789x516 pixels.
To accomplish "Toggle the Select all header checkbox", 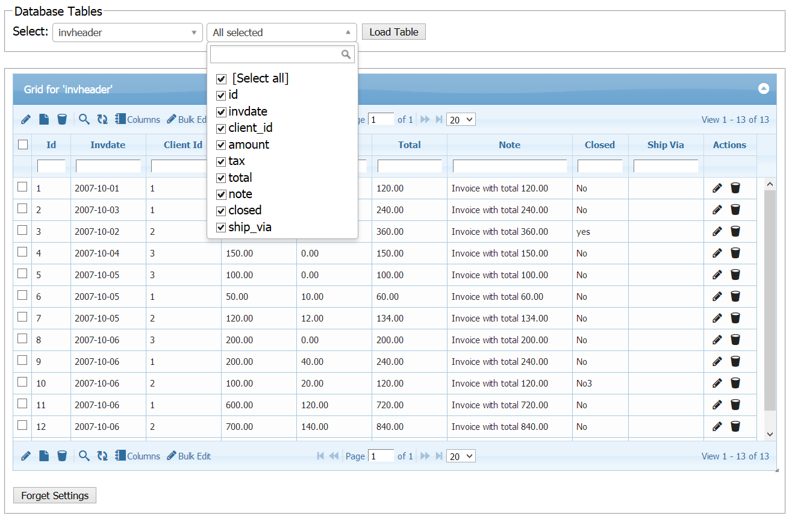I will tap(22, 145).
